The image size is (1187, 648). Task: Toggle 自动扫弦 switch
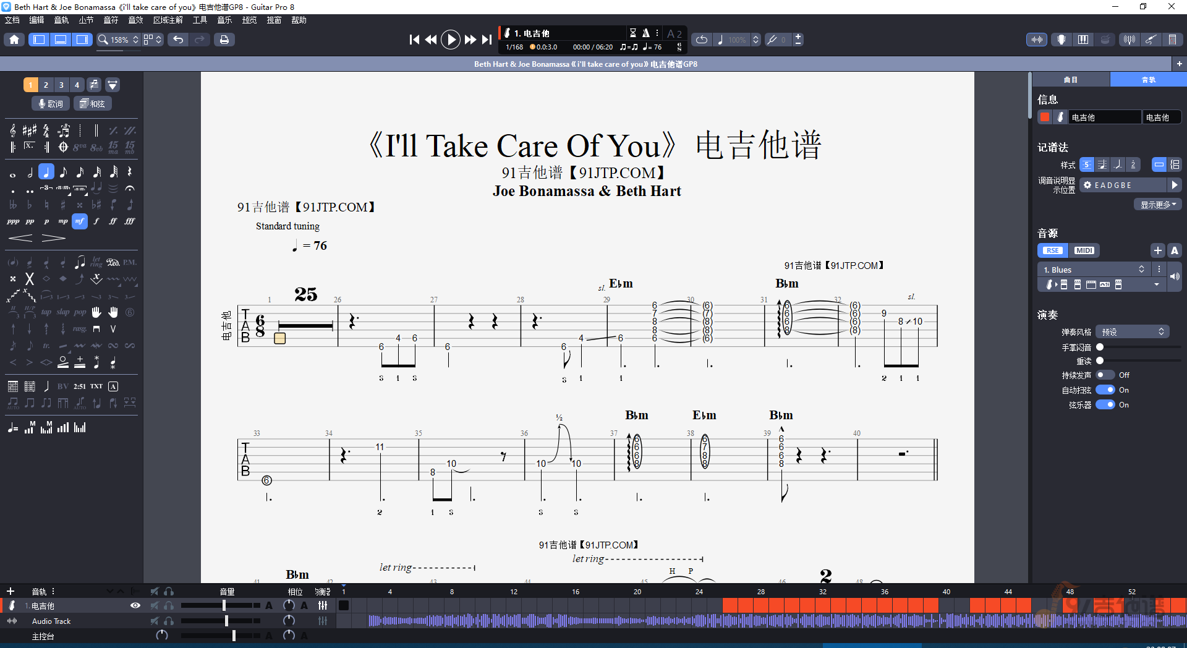coord(1105,390)
